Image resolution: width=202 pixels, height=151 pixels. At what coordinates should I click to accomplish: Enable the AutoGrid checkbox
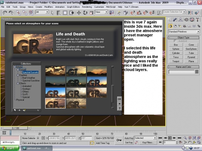click(175, 41)
